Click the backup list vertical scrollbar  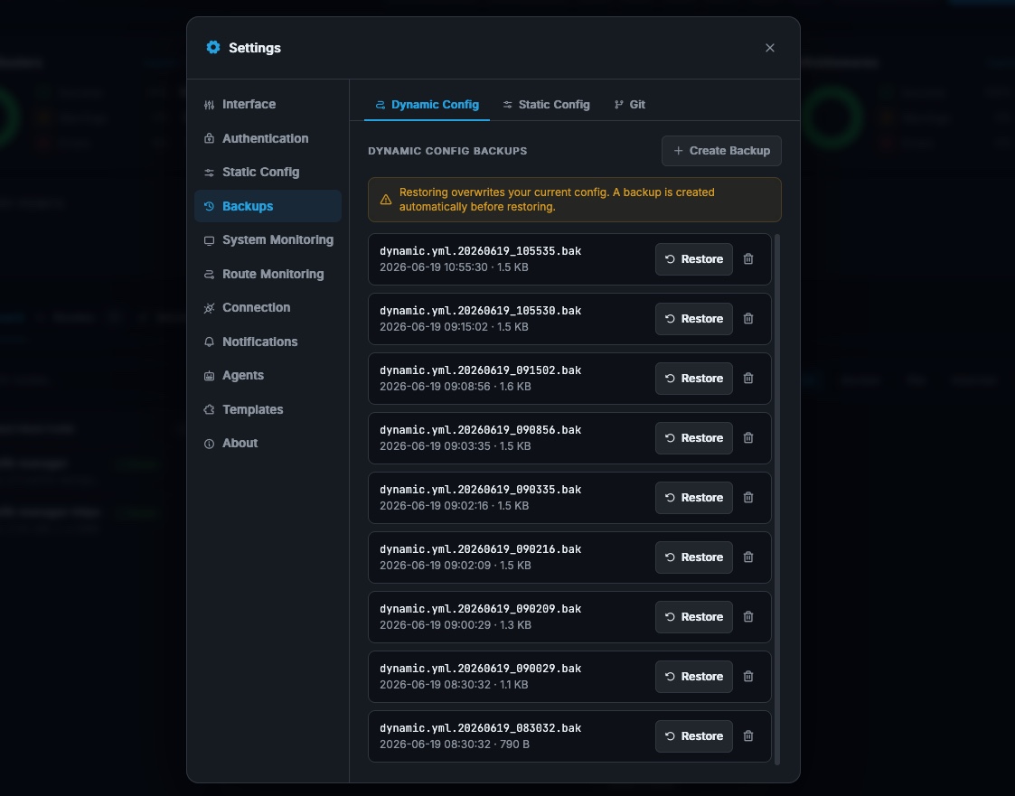coord(776,499)
